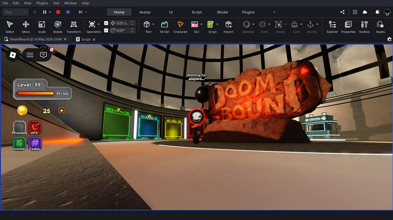
Task: Expand the Part shape dropdown arrow
Action: 153,24
